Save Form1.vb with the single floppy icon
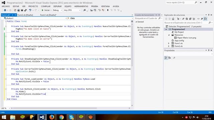This screenshot has width=214, height=120. point(22,10)
